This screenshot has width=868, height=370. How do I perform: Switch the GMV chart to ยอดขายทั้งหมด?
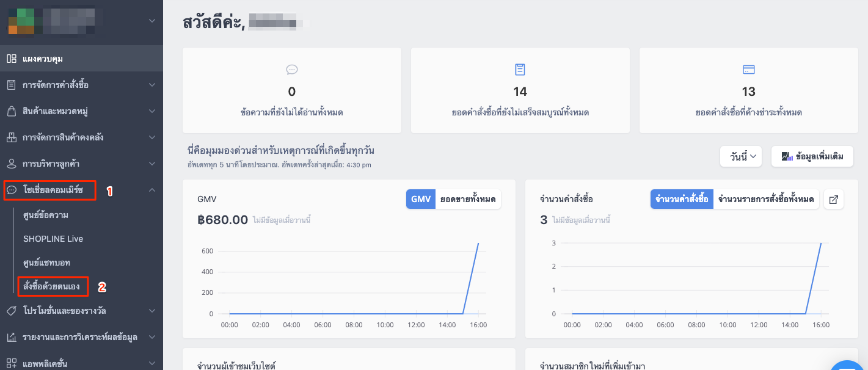468,199
